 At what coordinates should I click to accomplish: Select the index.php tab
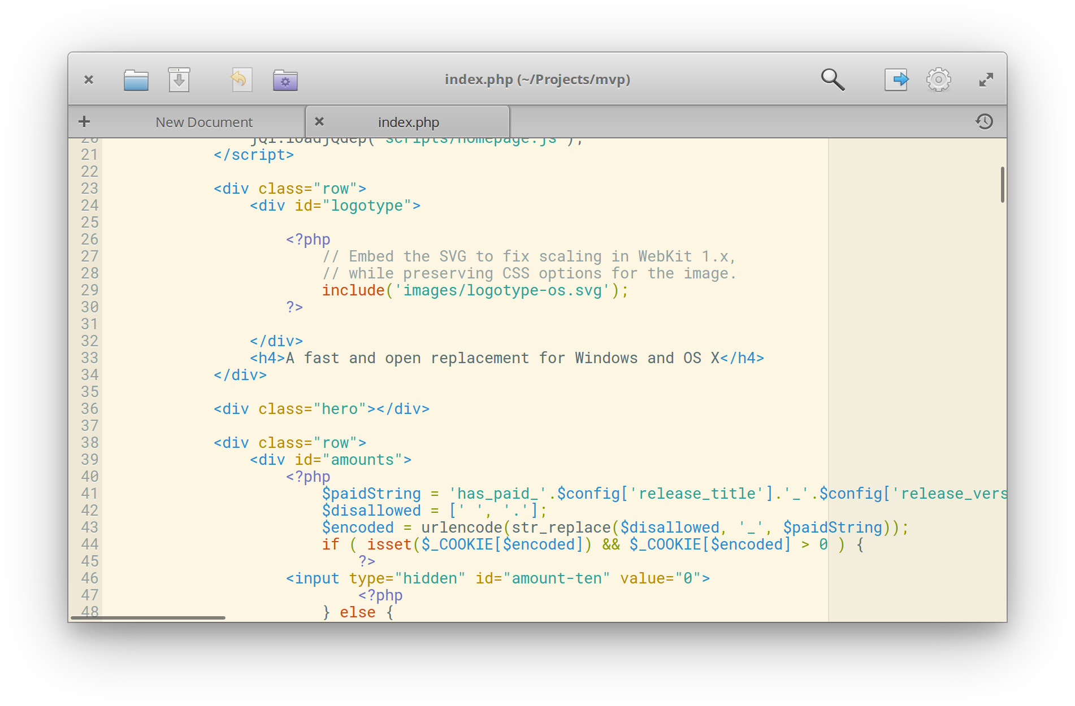pos(408,122)
